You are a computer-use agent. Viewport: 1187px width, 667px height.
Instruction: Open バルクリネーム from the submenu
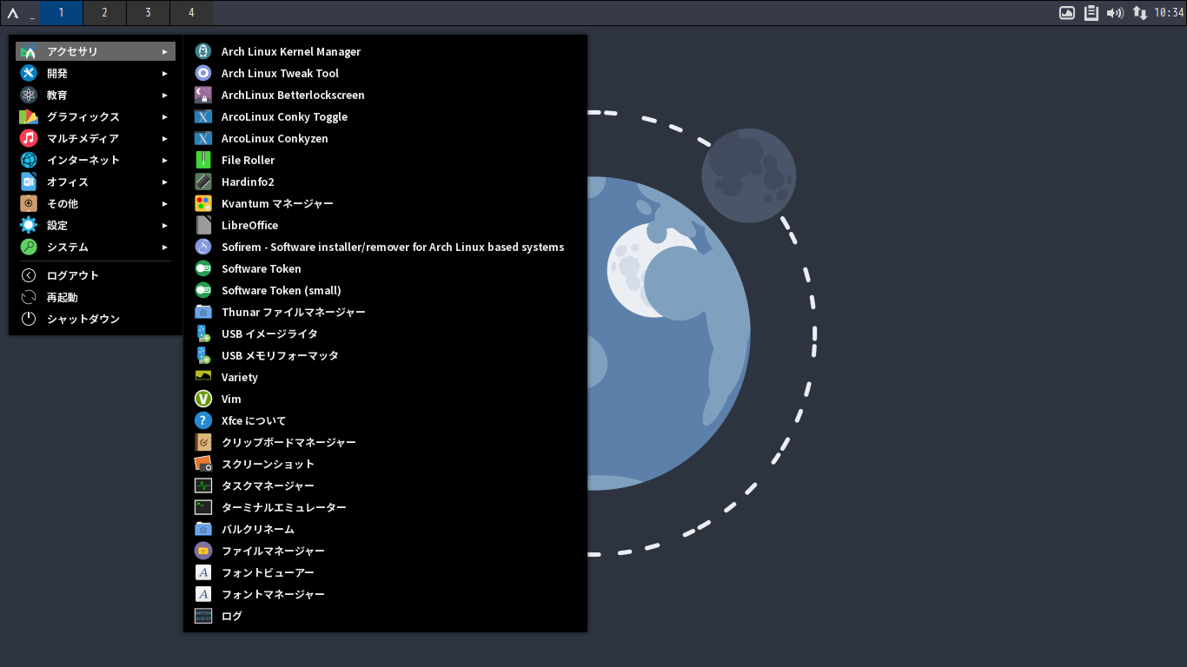385,529
